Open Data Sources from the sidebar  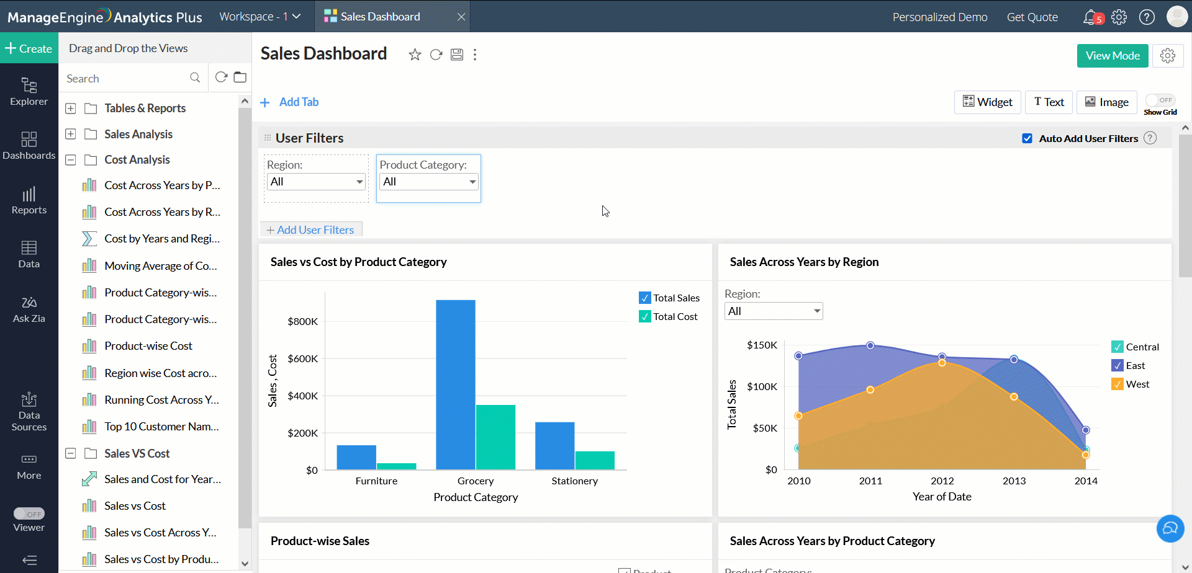pos(29,411)
